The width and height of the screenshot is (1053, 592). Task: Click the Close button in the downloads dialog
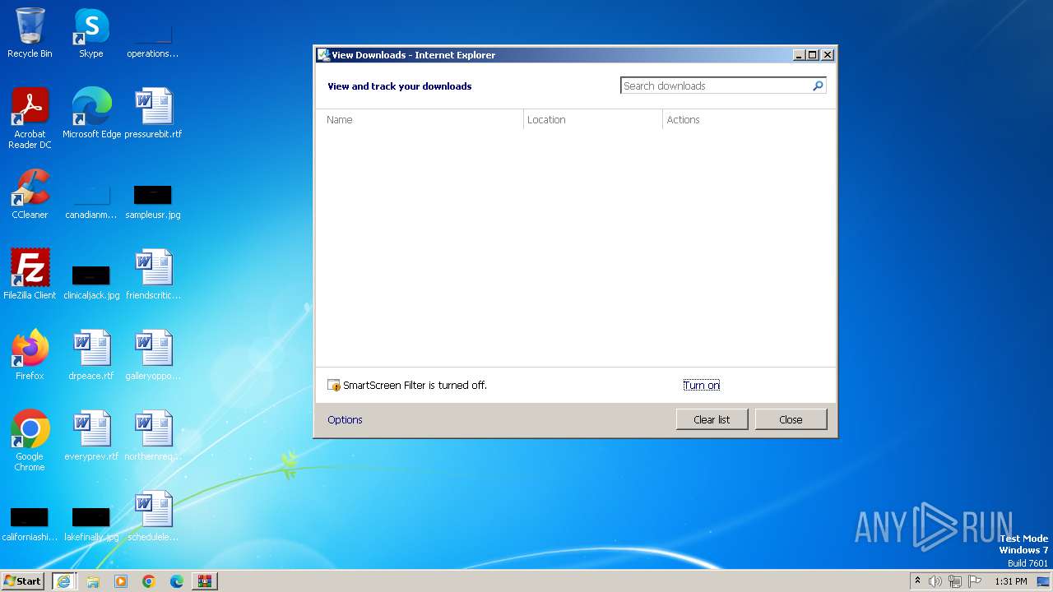click(791, 419)
